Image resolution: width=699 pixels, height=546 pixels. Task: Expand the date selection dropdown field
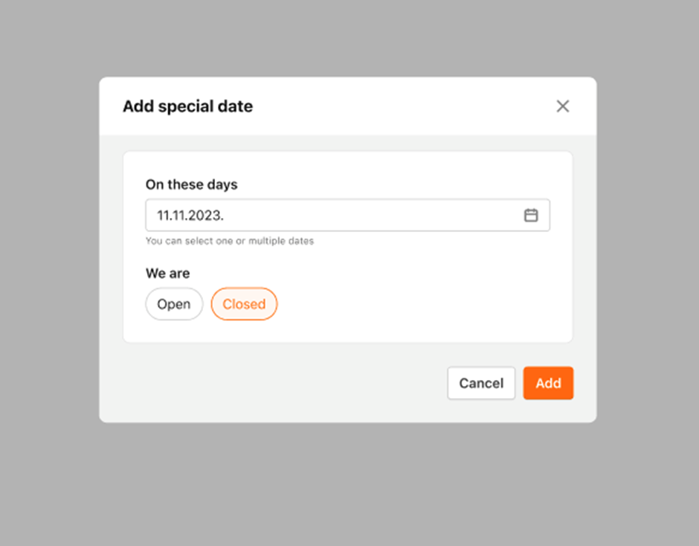pos(347,215)
